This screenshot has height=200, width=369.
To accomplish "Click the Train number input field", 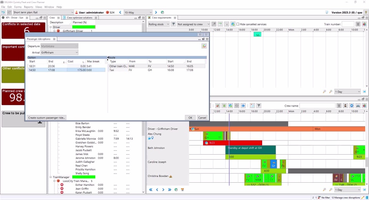I will pos(348,24).
